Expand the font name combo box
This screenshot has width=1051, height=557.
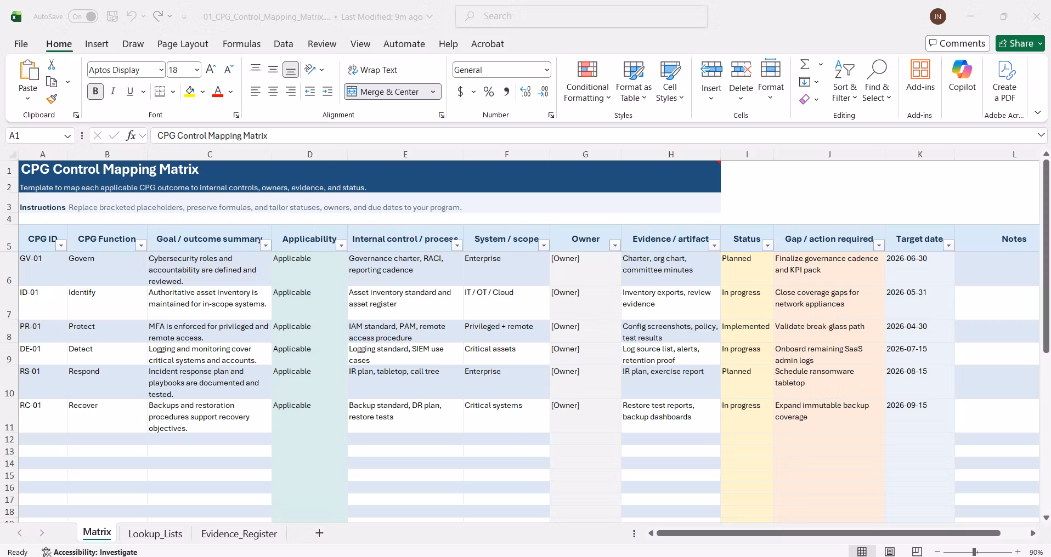pyautogui.click(x=161, y=70)
